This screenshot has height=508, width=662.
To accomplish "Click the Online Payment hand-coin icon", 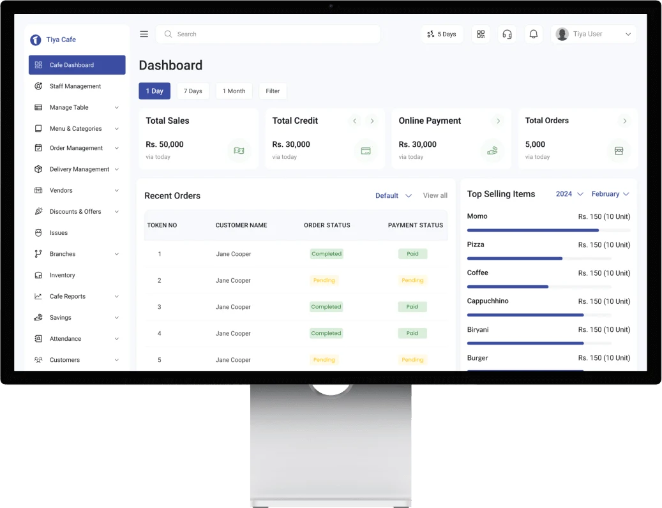I will [492, 151].
